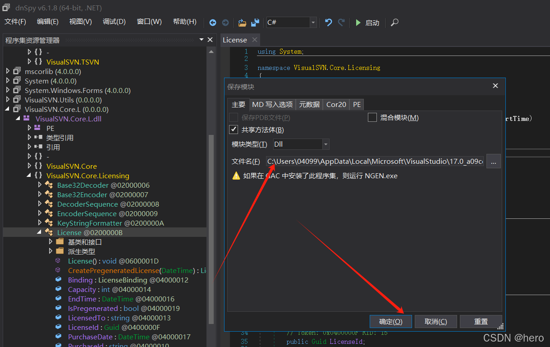Collapse the VisualSVN.Core.L (0.0.0.0) node
The image size is (550, 347).
[x=8, y=109]
